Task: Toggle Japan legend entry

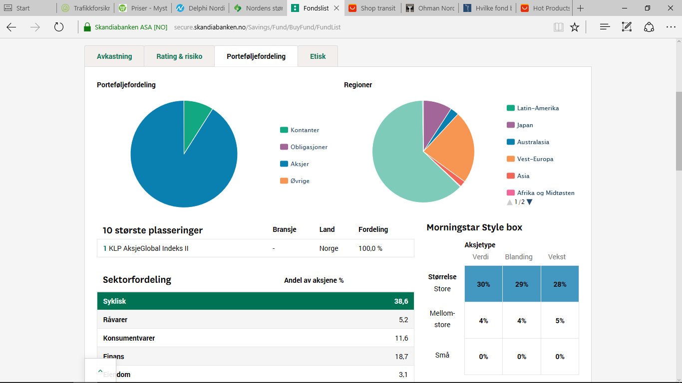Action: point(520,125)
